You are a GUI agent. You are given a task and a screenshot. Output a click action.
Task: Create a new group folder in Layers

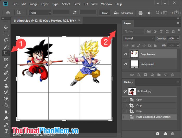click(x=159, y=75)
